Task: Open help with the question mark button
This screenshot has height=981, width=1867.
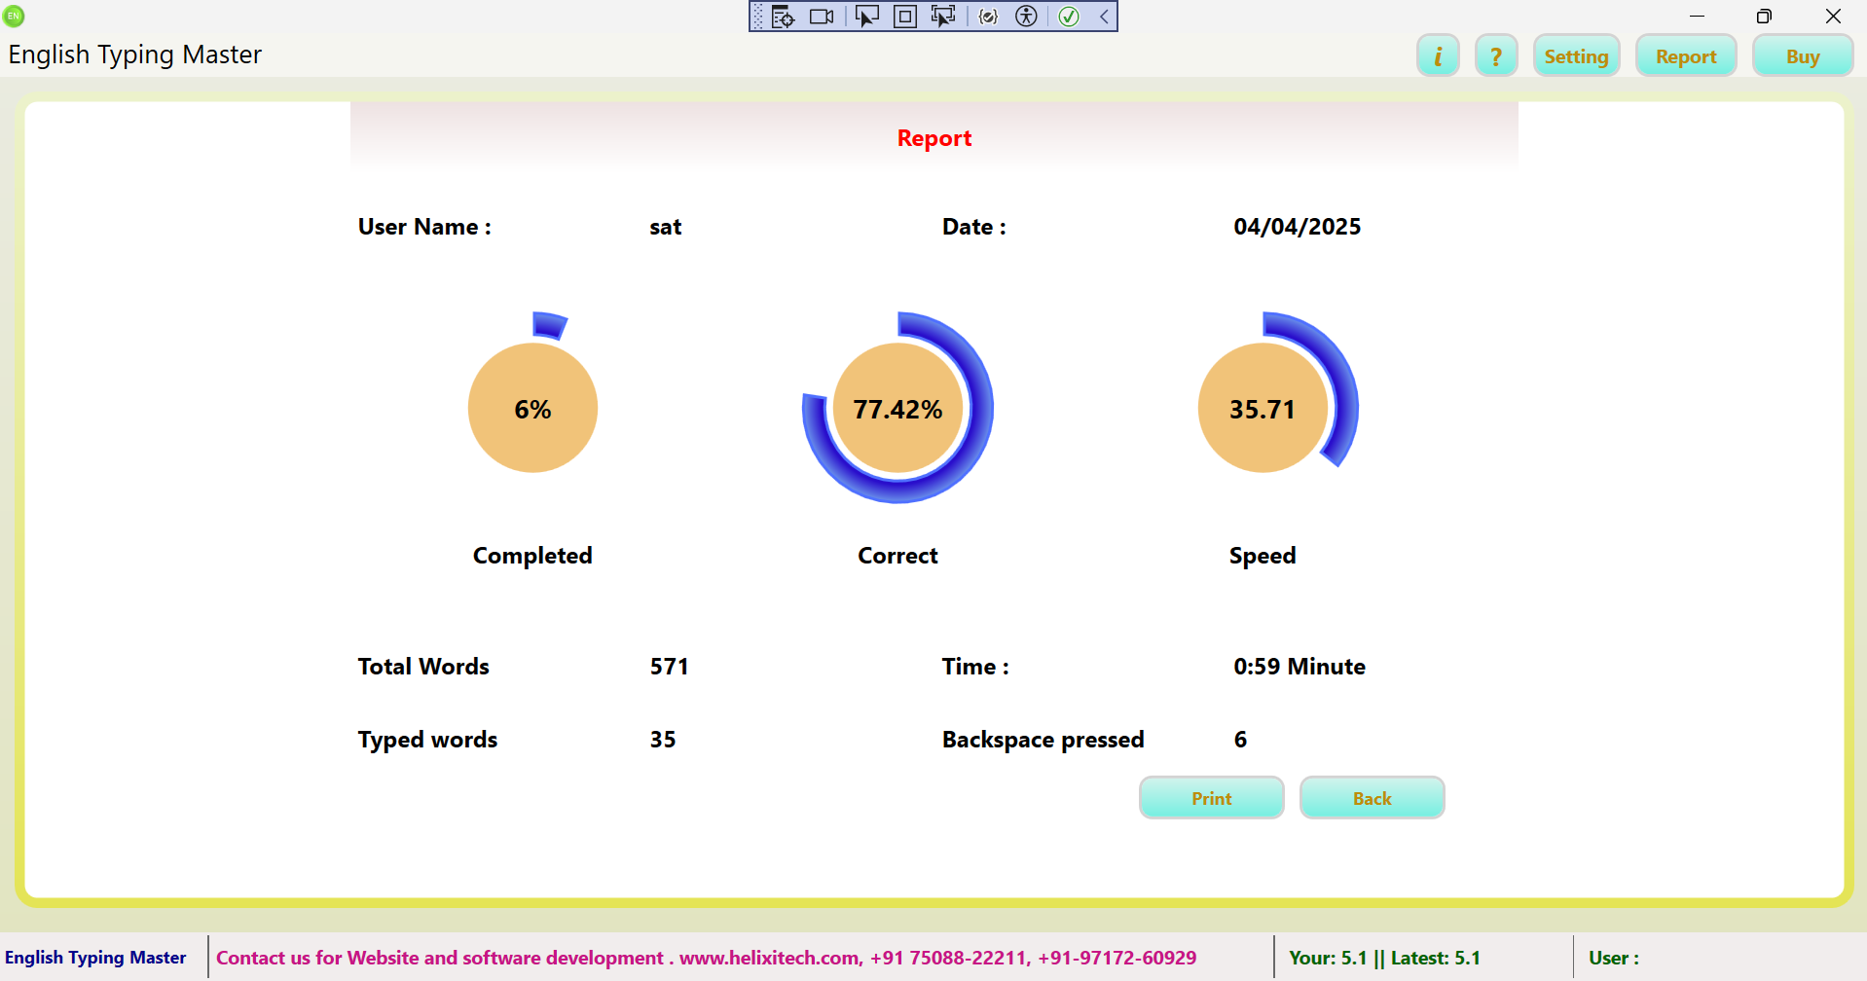Action: (x=1496, y=56)
